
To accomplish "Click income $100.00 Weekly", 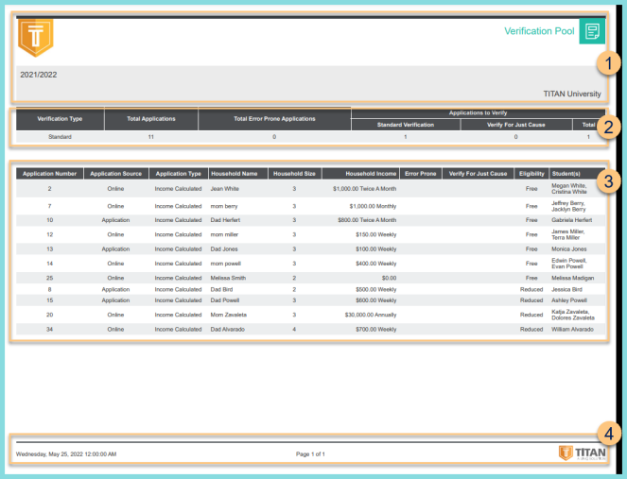I will coord(375,249).
